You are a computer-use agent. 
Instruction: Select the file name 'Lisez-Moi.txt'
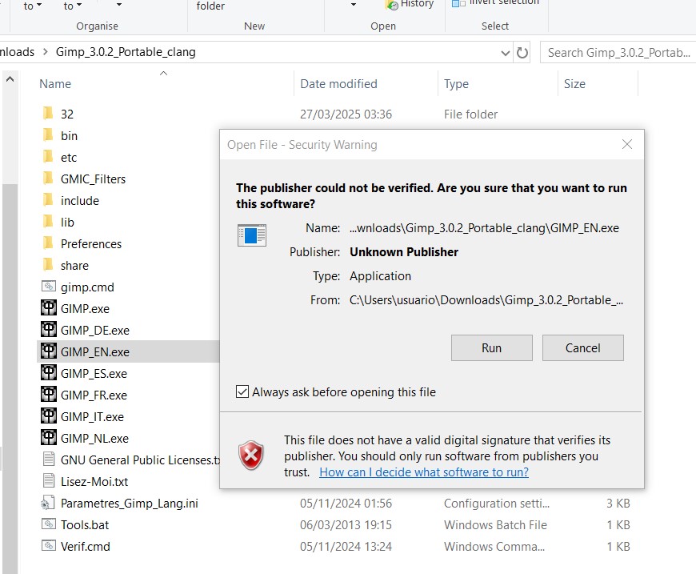(x=94, y=482)
